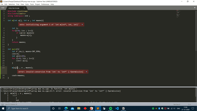
Task: Switch to Sublime Text taskbar icon
Action: coord(98,108)
